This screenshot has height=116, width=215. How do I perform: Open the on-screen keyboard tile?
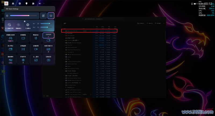pos(23,38)
